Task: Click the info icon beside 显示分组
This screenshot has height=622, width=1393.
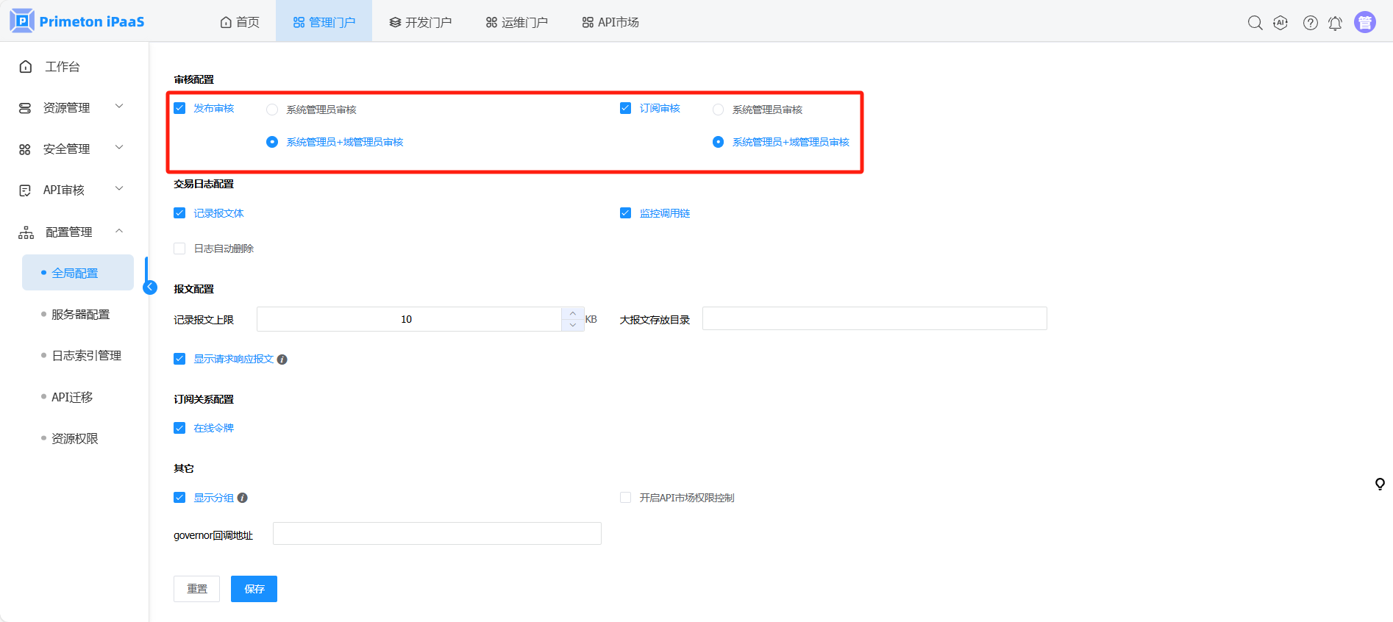Action: [243, 498]
